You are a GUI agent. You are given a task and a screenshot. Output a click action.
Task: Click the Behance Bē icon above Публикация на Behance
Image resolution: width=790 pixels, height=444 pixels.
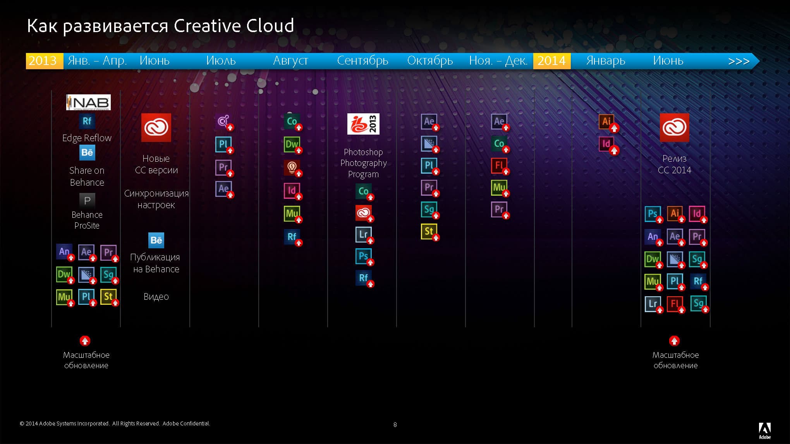pyautogui.click(x=156, y=240)
